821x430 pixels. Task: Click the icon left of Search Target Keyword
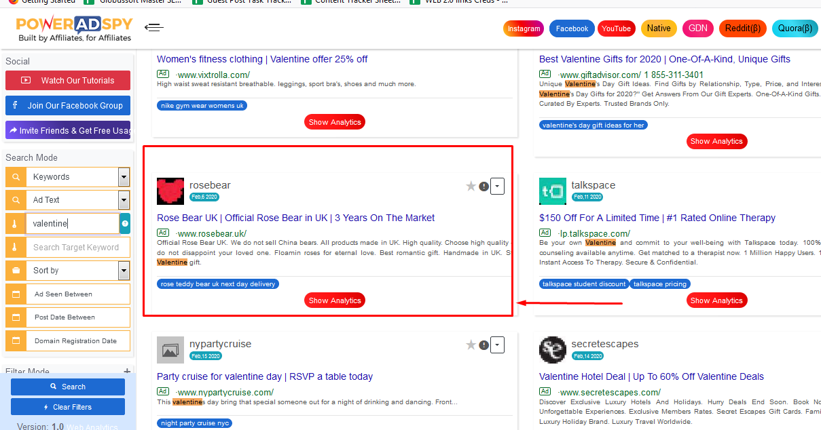[16, 248]
